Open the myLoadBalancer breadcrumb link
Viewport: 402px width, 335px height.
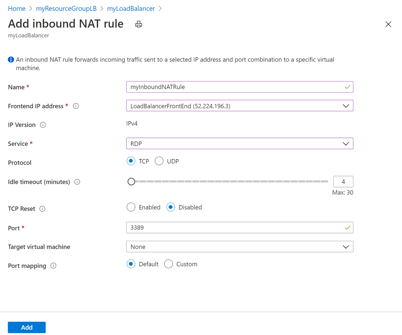coord(131,8)
